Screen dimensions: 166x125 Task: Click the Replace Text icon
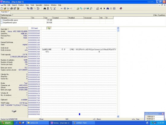(51, 8)
